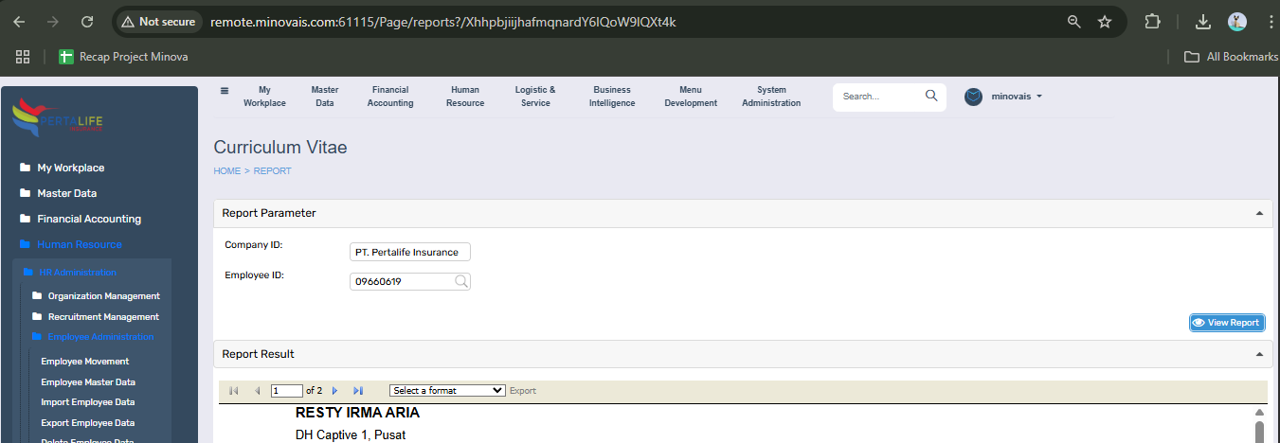
Task: Toggle the hamburger sidebar menu icon
Action: click(x=225, y=91)
